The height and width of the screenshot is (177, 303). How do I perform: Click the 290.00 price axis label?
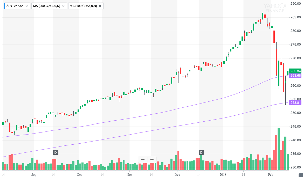[x=296, y=3]
